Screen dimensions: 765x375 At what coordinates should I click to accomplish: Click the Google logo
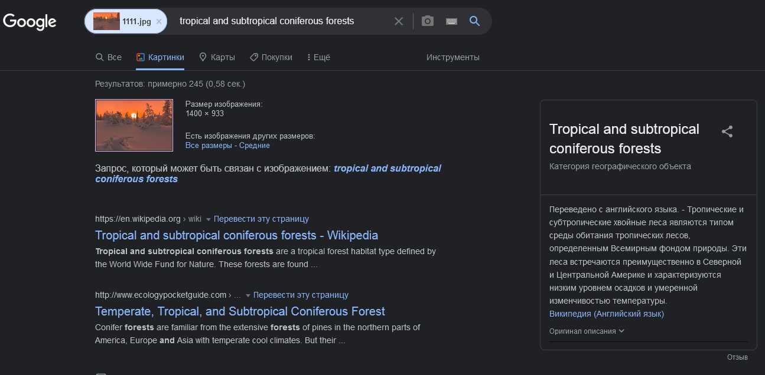coord(30,22)
